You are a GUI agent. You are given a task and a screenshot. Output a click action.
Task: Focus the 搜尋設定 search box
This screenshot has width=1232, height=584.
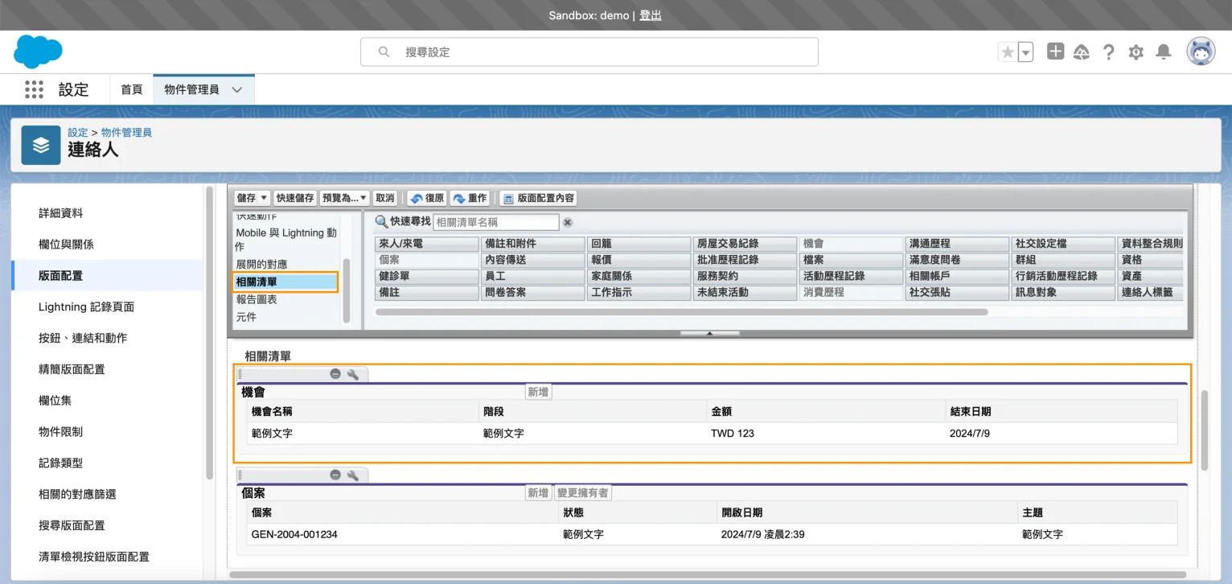tap(589, 51)
